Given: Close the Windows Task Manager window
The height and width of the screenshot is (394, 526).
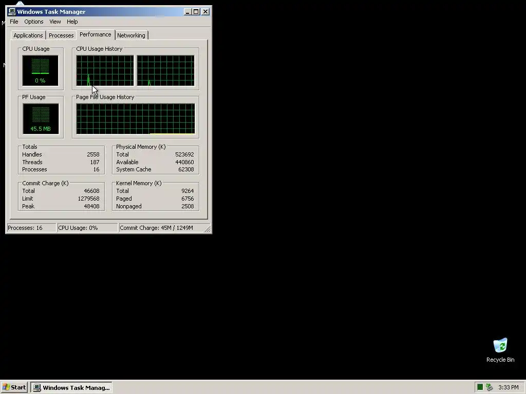Looking at the screenshot, I should 205,12.
